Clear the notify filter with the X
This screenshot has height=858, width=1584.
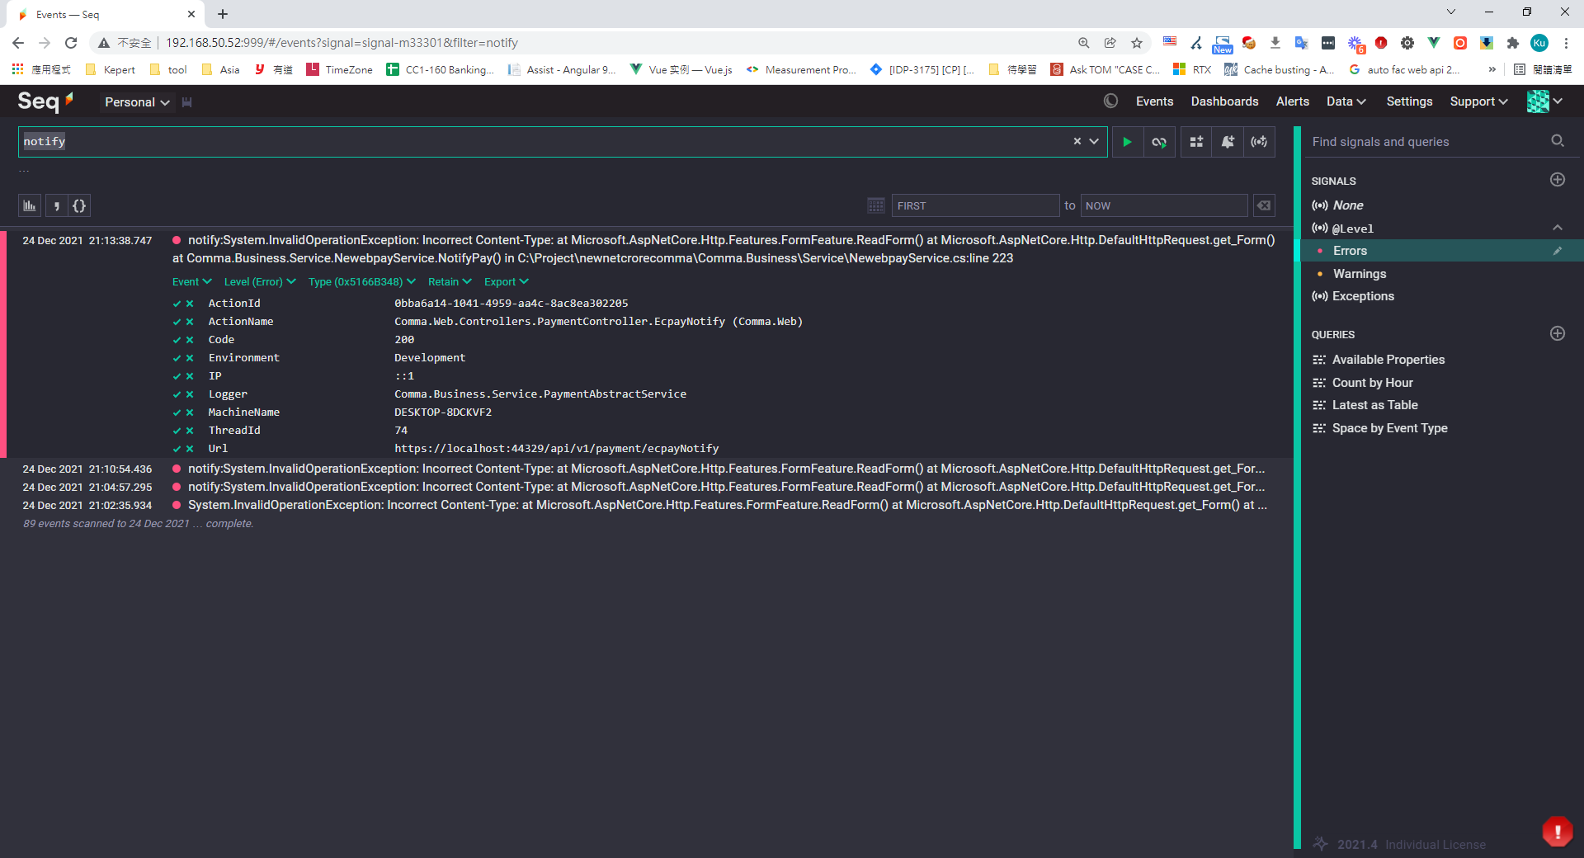coord(1077,142)
